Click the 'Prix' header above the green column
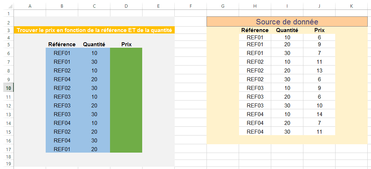371x169 pixels. pos(126,44)
